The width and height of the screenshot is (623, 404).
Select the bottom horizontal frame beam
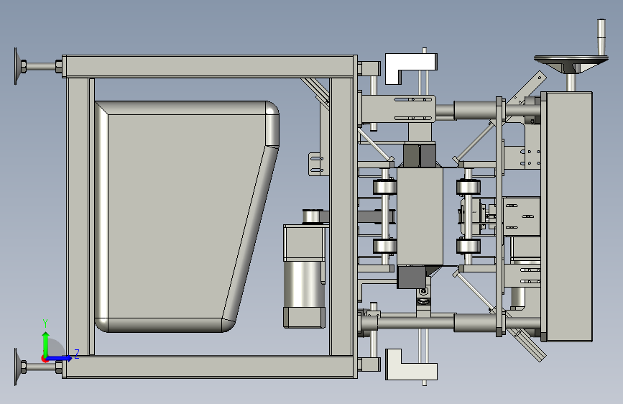(x=209, y=367)
